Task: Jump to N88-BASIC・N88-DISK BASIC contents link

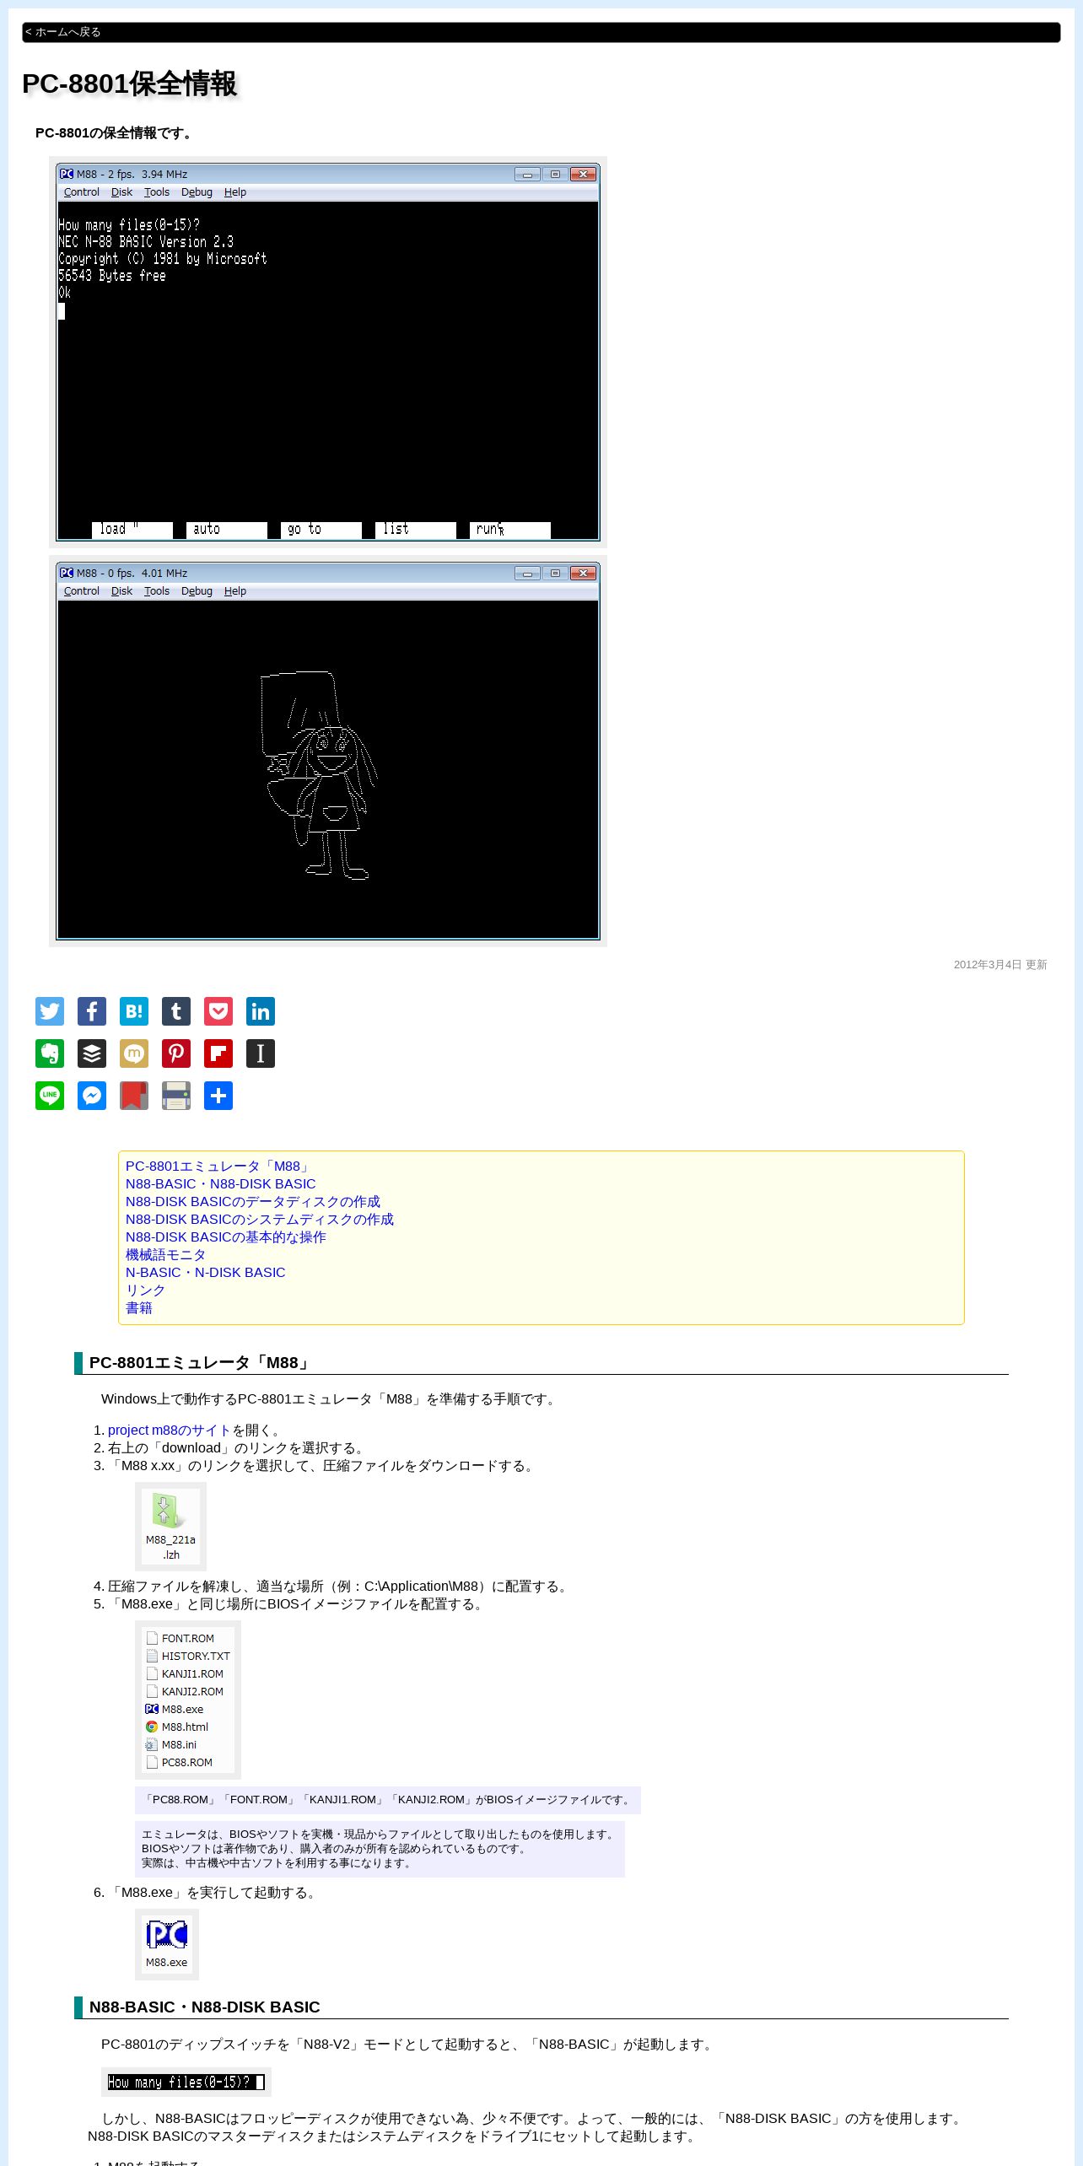Action: [x=221, y=1183]
